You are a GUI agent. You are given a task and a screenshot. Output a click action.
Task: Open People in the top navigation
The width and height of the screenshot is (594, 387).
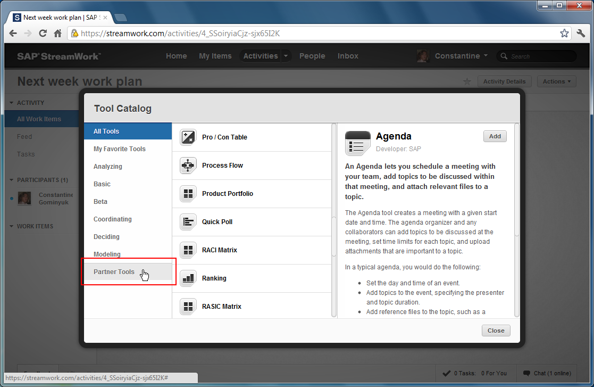312,56
